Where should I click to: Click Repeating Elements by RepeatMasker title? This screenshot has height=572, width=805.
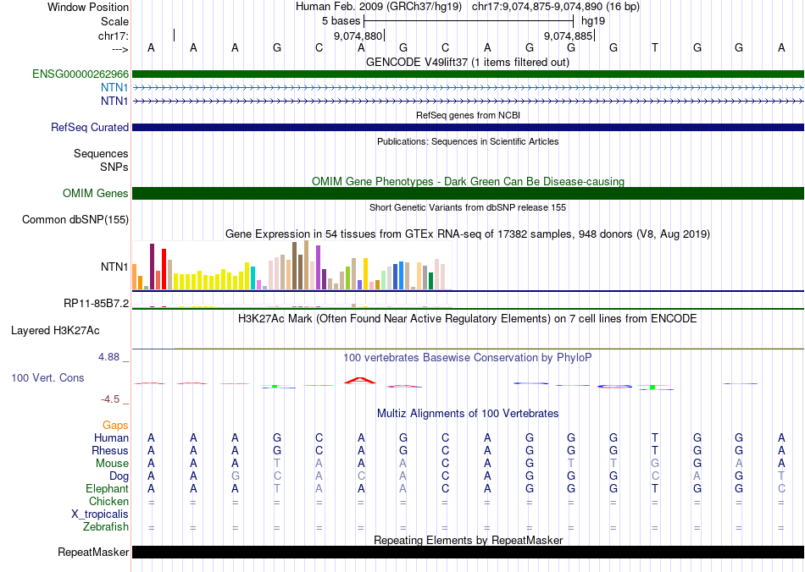click(468, 540)
